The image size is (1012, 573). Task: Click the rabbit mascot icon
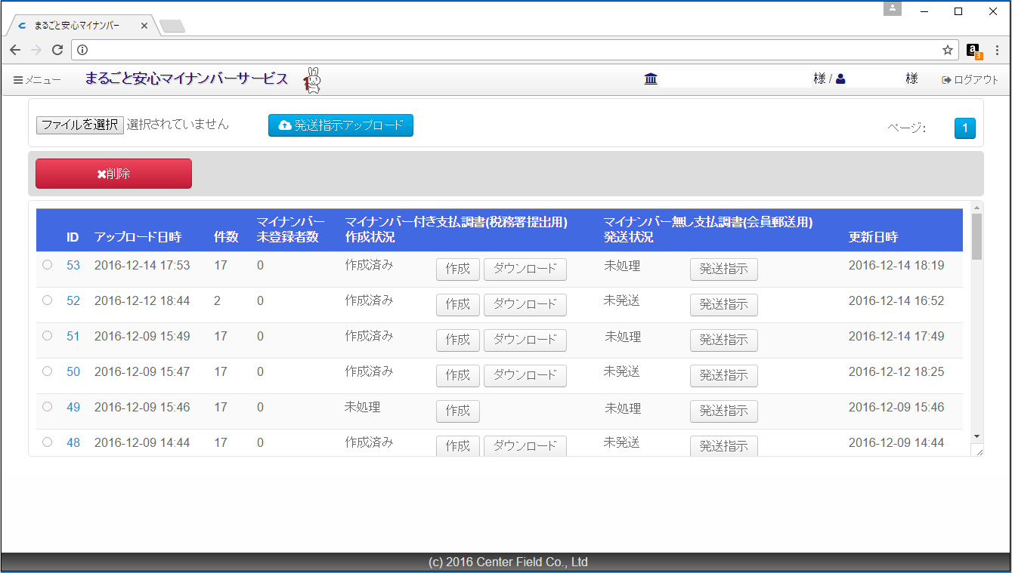pyautogui.click(x=312, y=80)
